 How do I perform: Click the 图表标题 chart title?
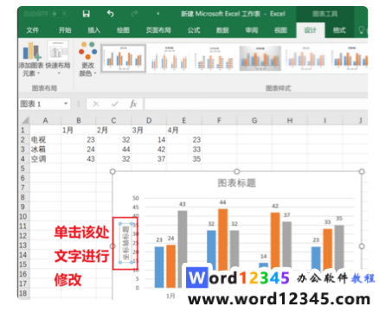pos(236,182)
